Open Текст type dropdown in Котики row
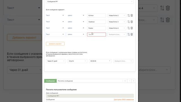181x102 pixels. pyautogui.click(x=55, y=15)
